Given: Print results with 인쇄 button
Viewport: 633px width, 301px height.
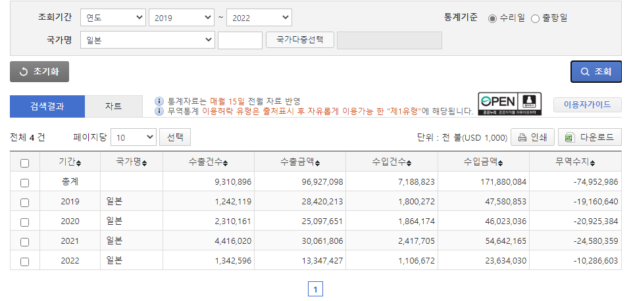Looking at the screenshot, I should [x=532, y=137].
